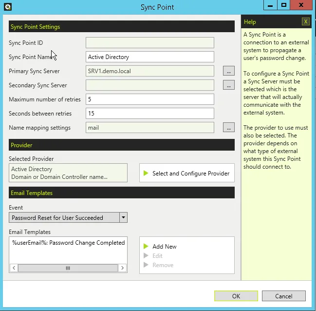Viewport: 316px width, 311px height.
Task: Select the Password Change Completed template
Action: pos(68,243)
